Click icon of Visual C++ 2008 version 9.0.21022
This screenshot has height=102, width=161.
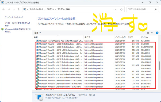pyautogui.click(x=37, y=44)
